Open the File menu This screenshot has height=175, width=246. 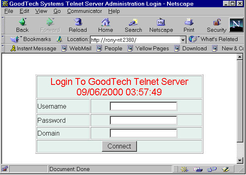point(8,11)
